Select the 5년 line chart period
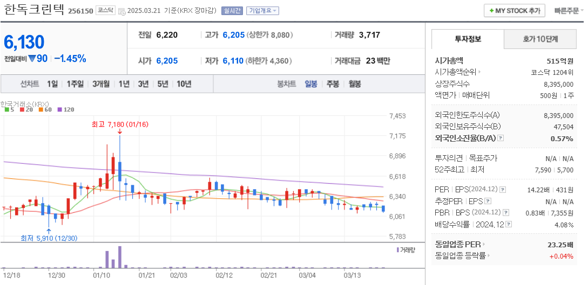Image resolution: width=588 pixels, height=285 pixels. 163,84
